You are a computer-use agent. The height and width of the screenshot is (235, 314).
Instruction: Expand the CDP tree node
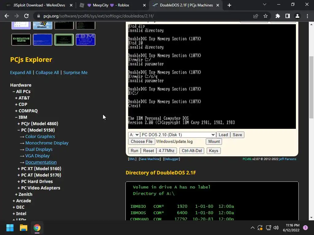21,104
